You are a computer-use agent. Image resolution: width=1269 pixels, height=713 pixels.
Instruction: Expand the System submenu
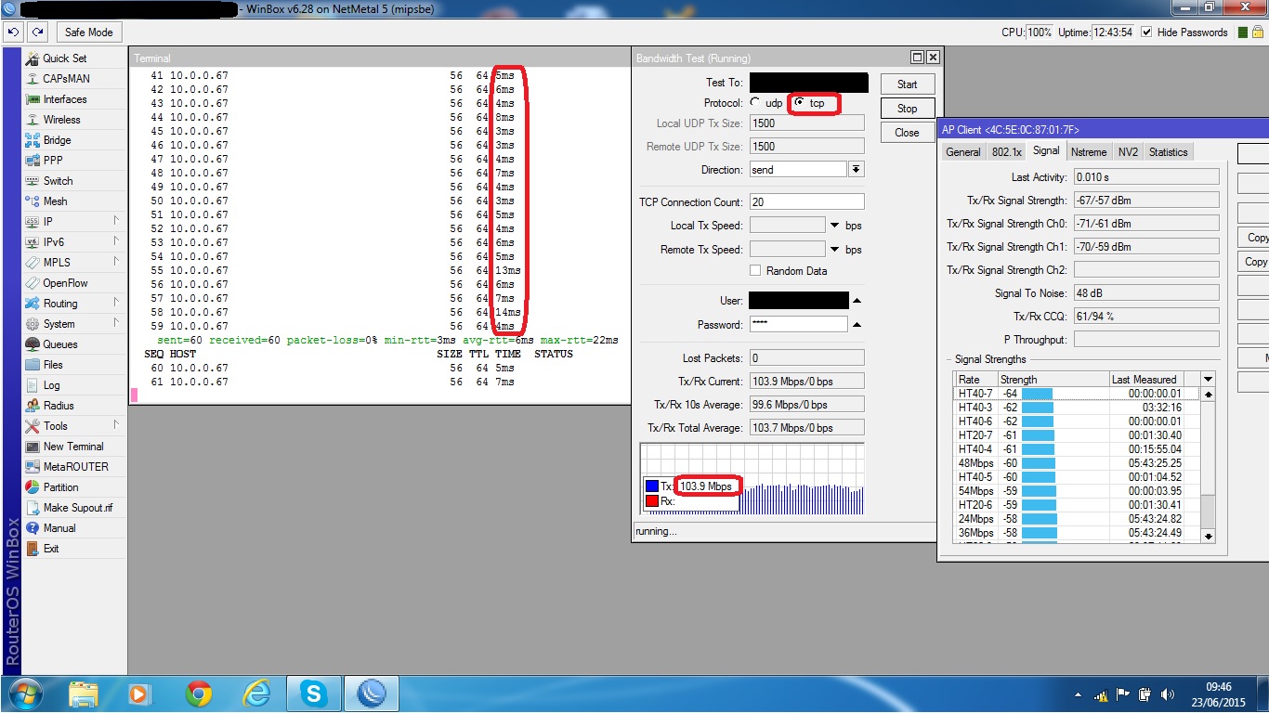point(116,323)
